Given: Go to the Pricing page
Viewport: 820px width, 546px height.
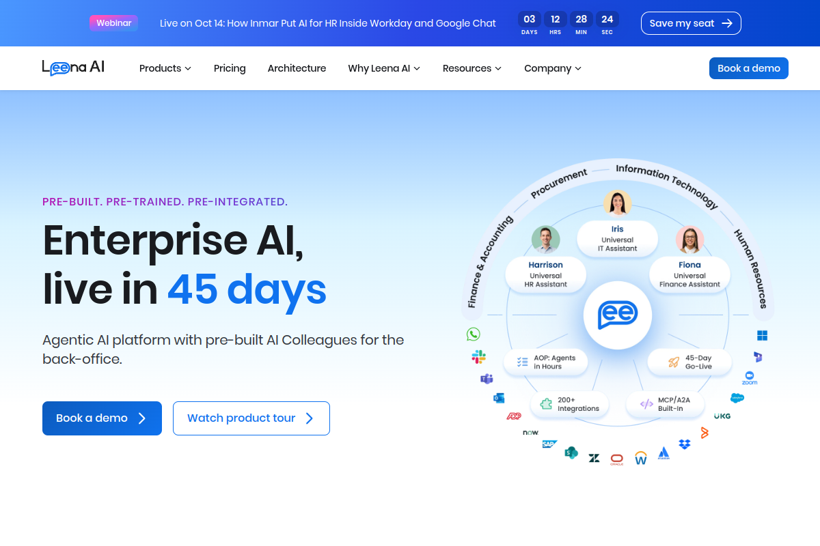Looking at the screenshot, I should coord(230,68).
